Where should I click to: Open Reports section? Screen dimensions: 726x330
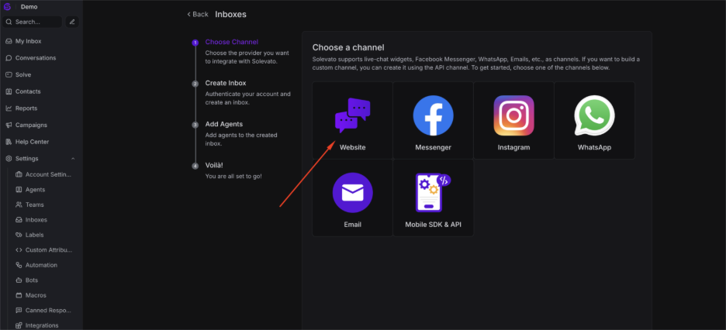point(26,108)
